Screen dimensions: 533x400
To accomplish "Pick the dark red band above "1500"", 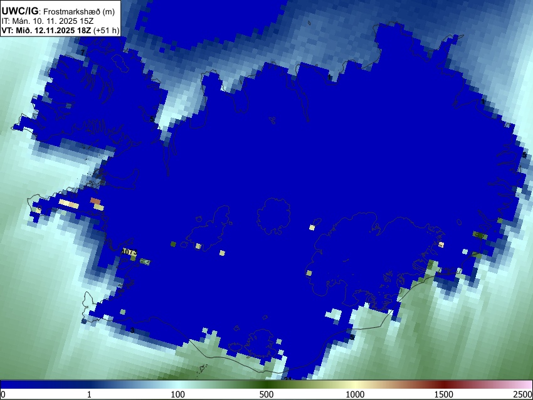I will [443, 385].
